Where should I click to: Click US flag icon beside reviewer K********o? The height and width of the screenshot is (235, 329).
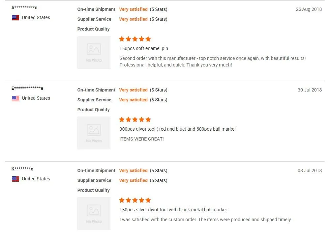15,179
